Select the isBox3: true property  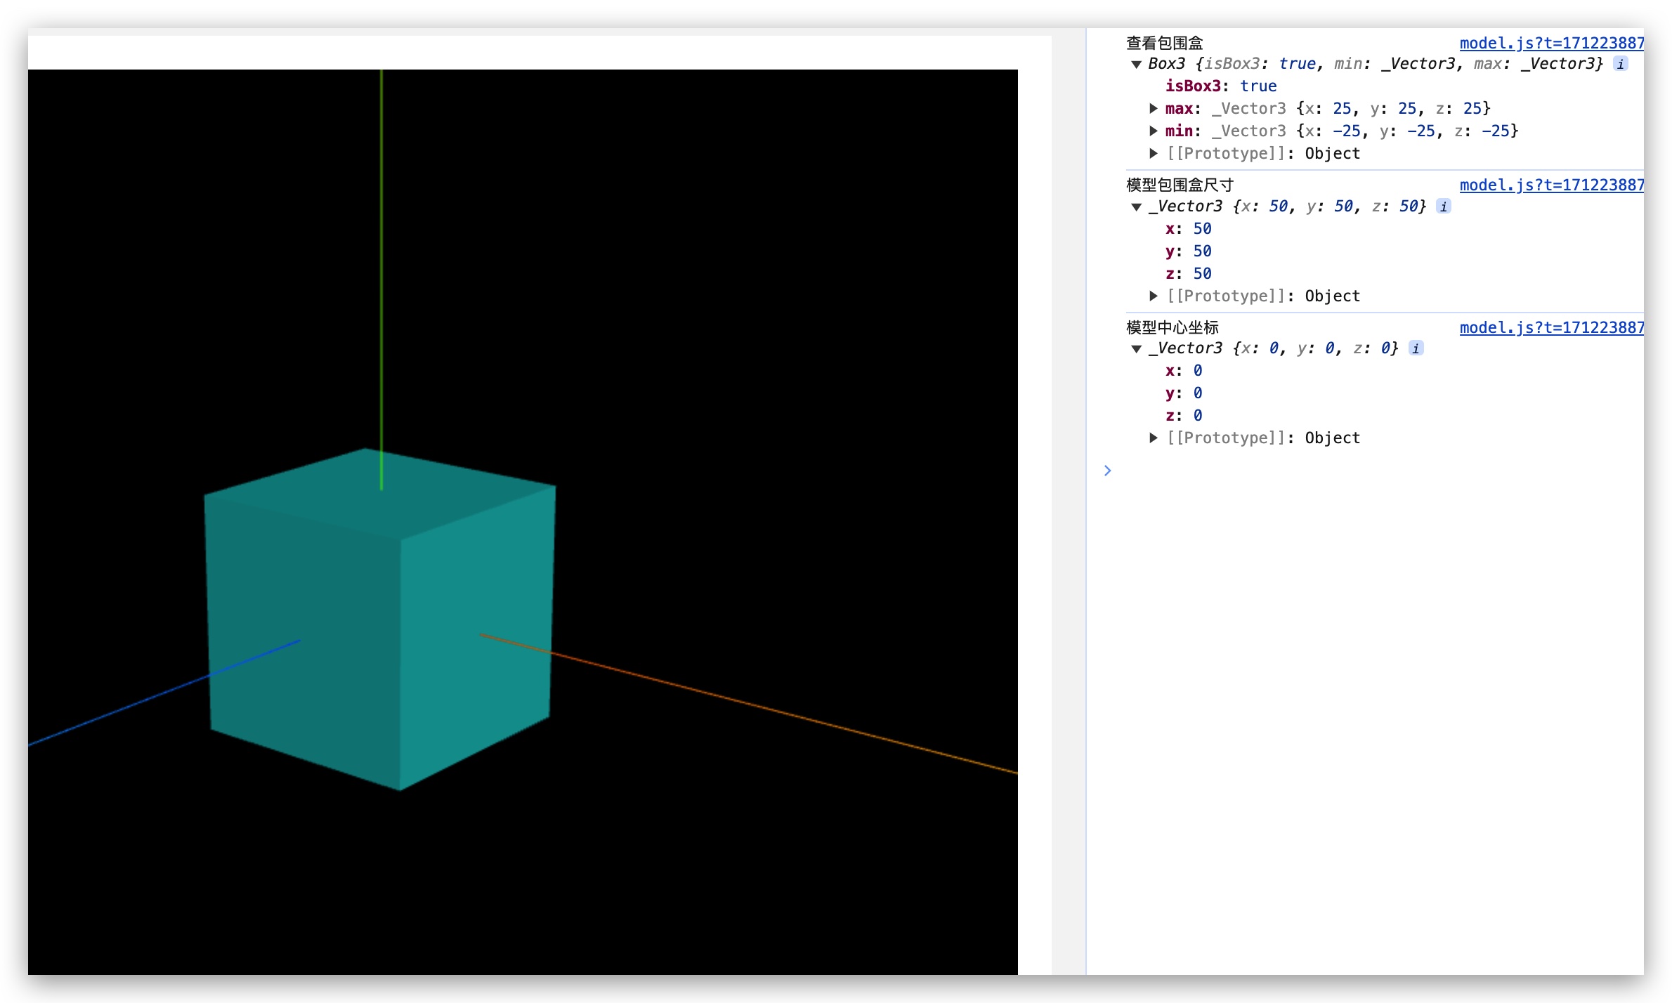pos(1221,86)
